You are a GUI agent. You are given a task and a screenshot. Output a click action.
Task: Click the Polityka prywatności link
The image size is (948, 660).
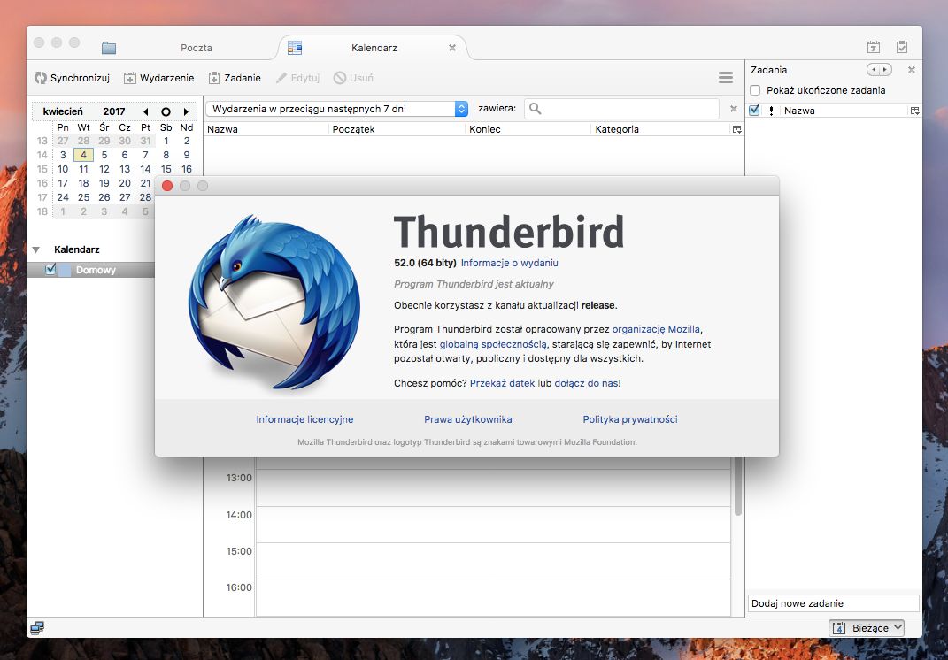(x=629, y=419)
